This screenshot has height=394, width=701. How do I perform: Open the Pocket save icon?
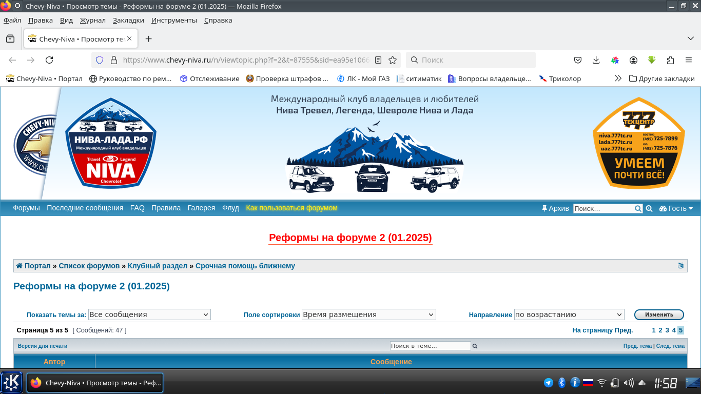tap(577, 60)
